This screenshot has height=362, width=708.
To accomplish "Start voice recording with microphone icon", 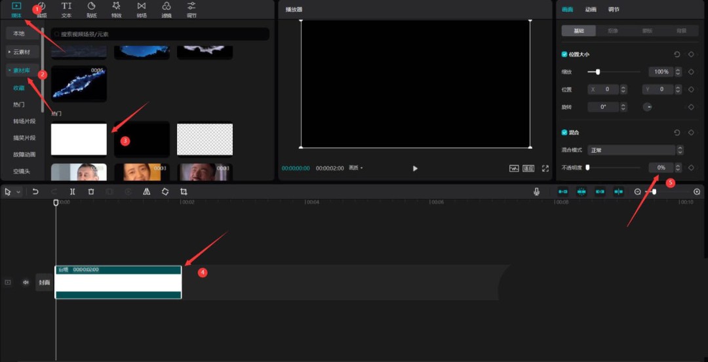I will tap(537, 191).
